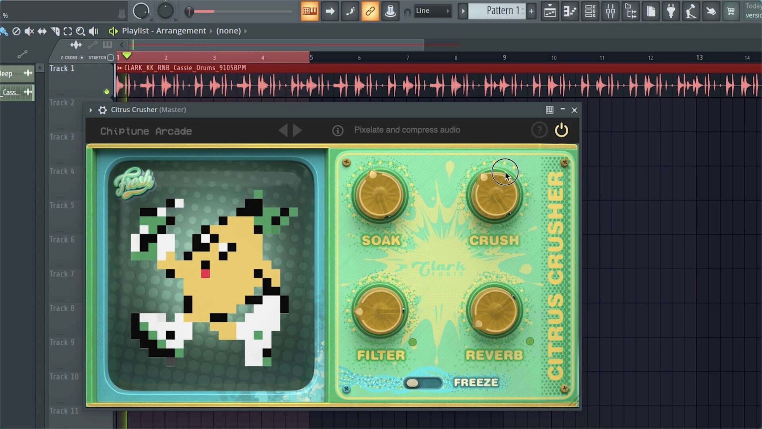The height and width of the screenshot is (429, 762).
Task: Select the Mute tool in Playlist toolbar
Action: (x=29, y=31)
